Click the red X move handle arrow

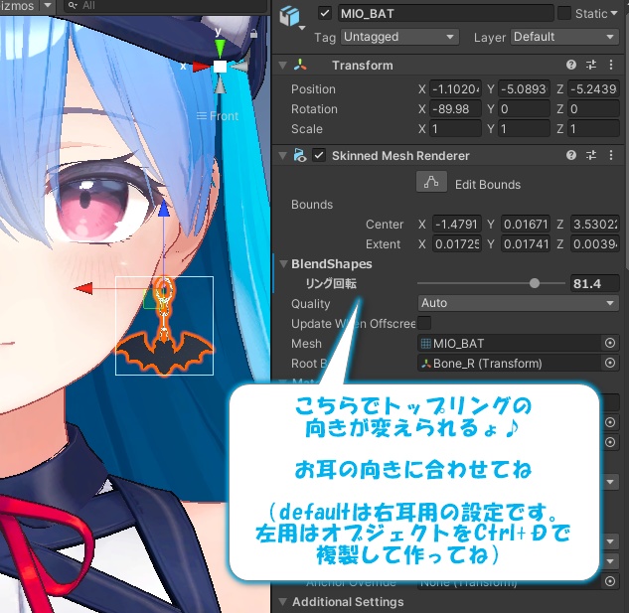click(x=83, y=288)
